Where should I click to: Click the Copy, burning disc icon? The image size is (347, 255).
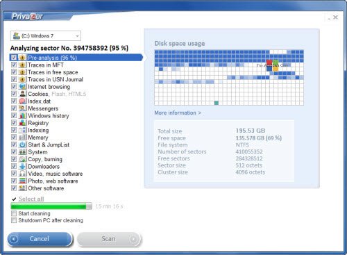click(x=22, y=159)
